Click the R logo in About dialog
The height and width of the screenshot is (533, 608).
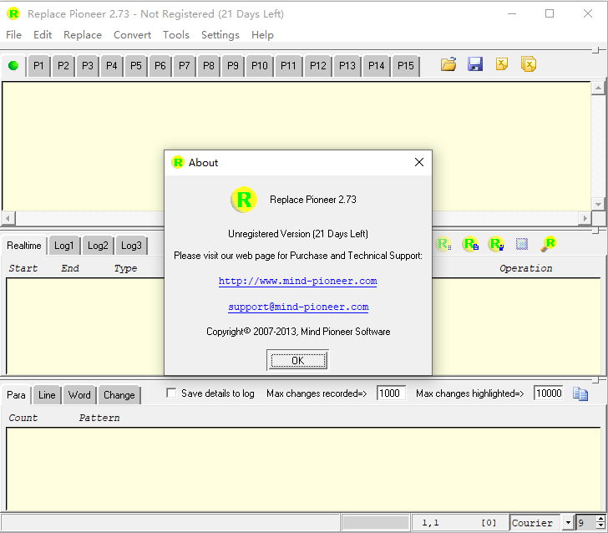[244, 200]
